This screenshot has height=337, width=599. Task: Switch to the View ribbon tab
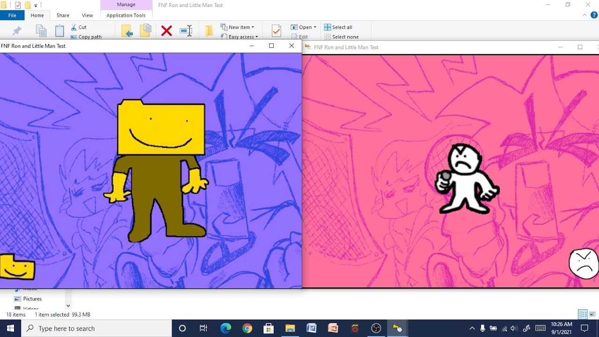pos(88,15)
